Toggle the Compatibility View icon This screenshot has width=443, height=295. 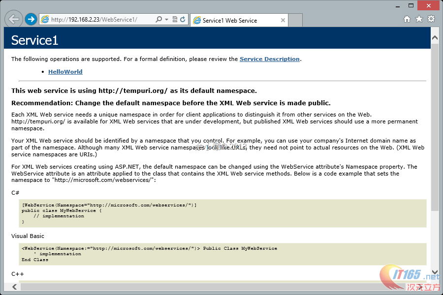[x=175, y=19]
